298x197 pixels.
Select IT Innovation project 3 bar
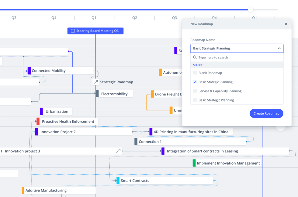point(61,151)
